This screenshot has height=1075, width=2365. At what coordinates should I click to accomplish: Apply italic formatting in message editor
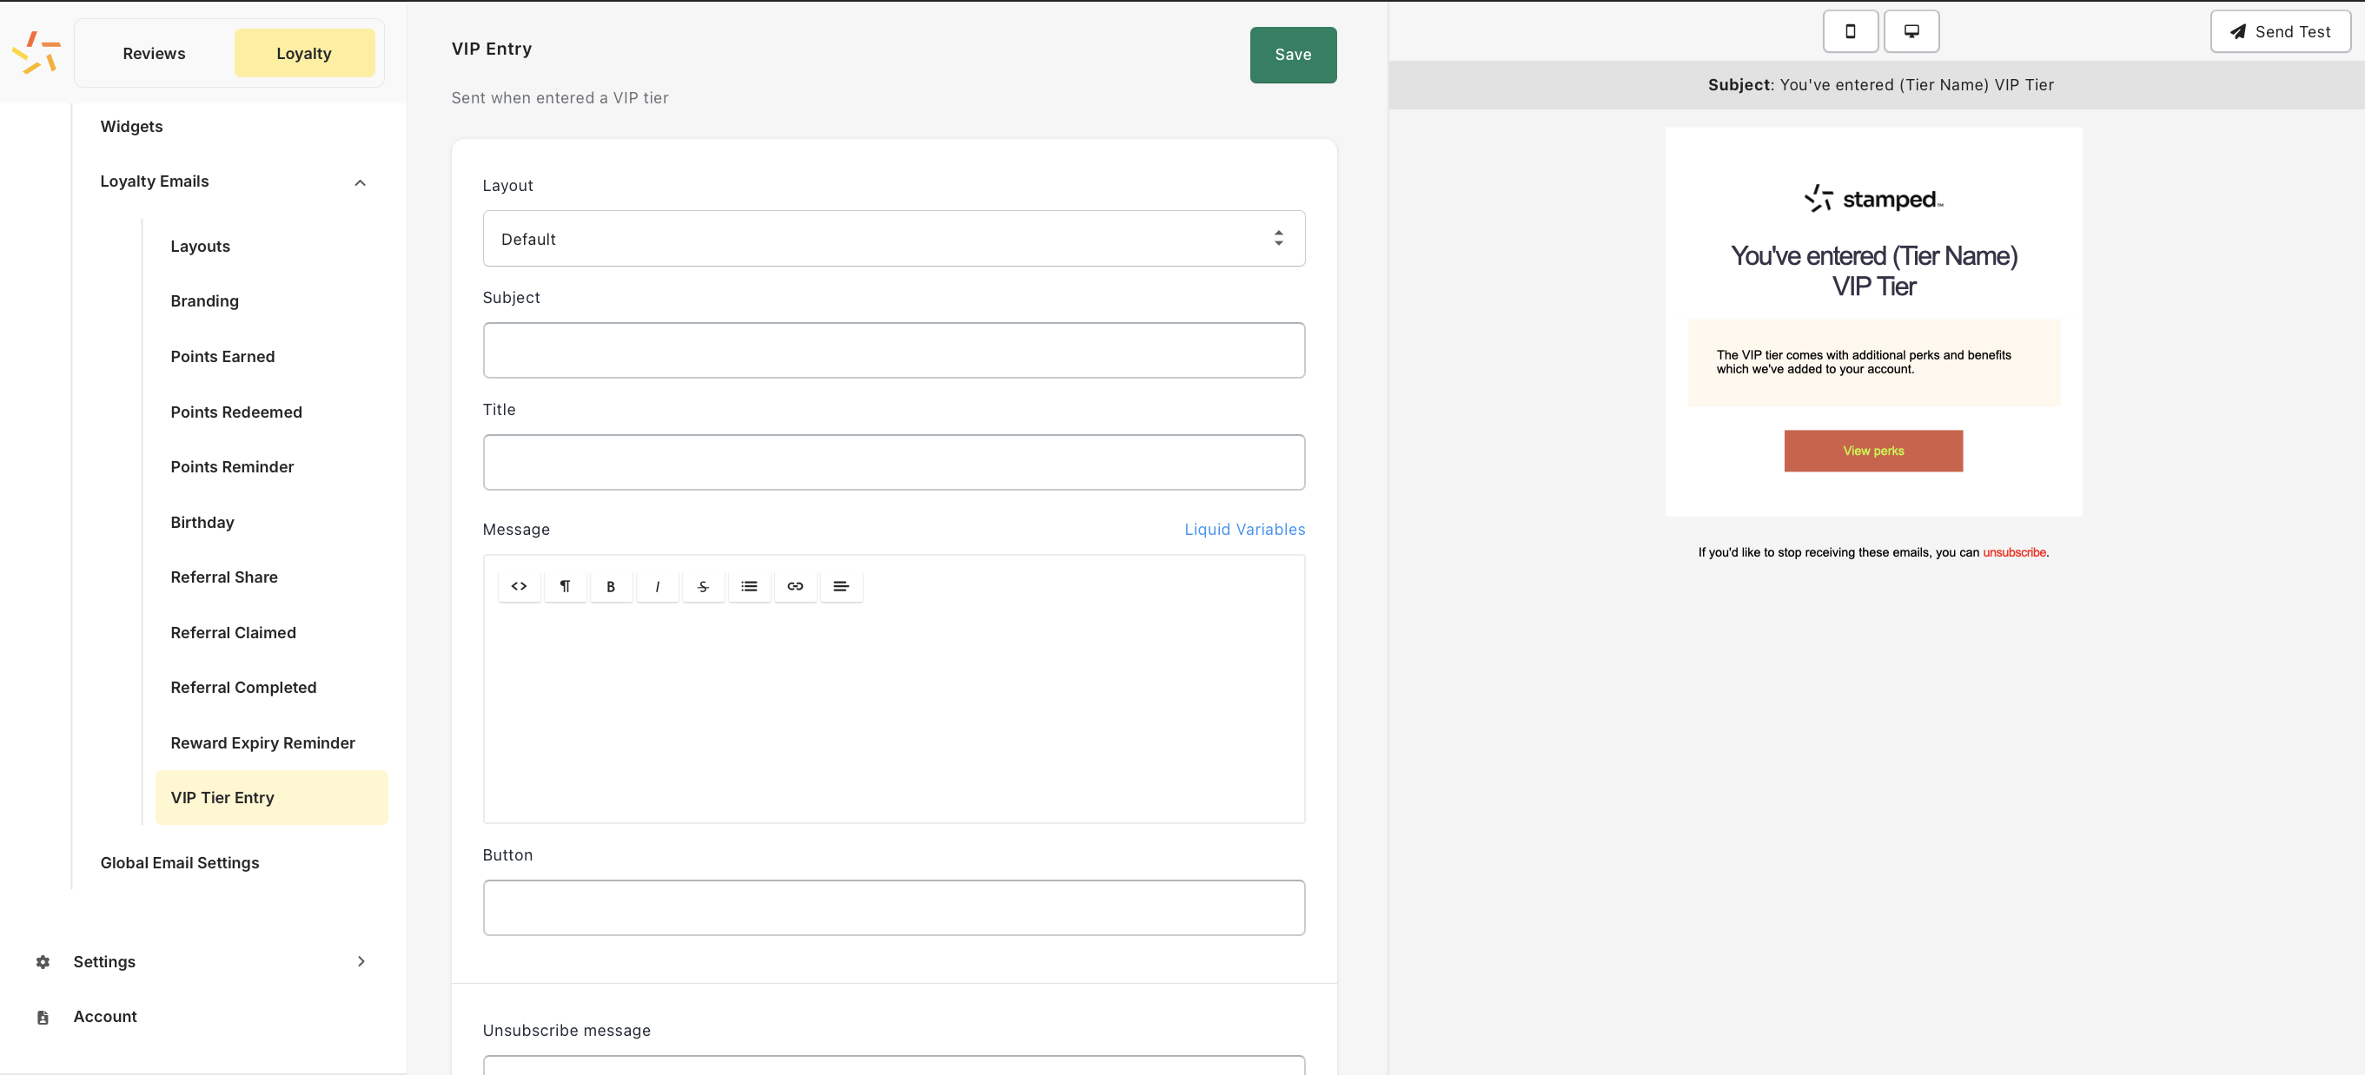point(658,586)
